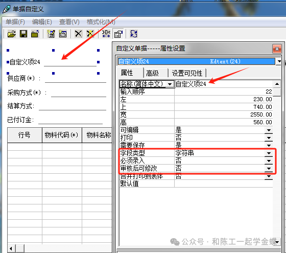286x253 pixels.
Task: Expand the 字段类型 dropdown
Action: point(269,153)
